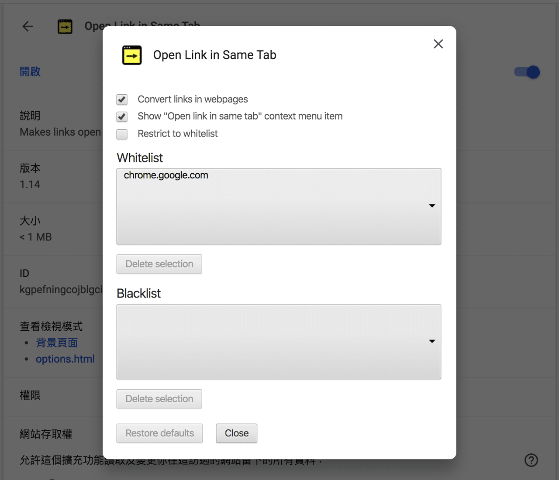Open the 背景頁面 inspect view link
The height and width of the screenshot is (480, 559).
click(56, 343)
